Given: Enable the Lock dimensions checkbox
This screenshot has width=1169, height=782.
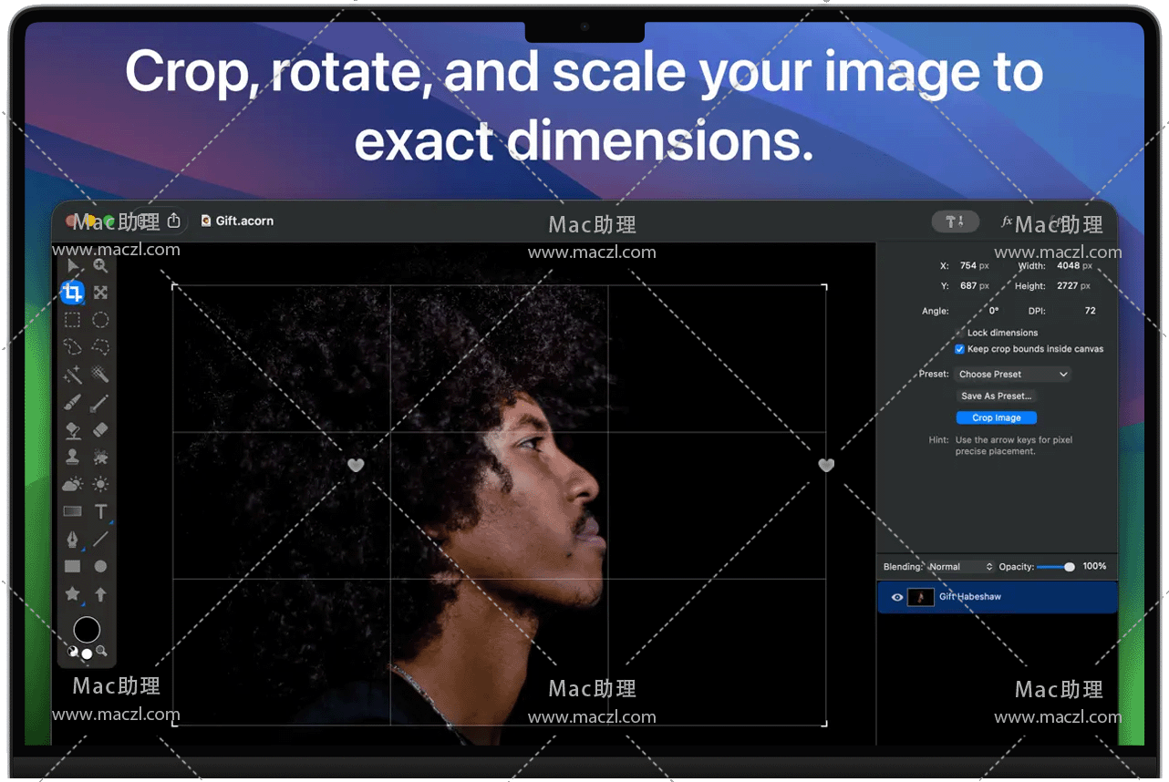Looking at the screenshot, I should pos(959,333).
